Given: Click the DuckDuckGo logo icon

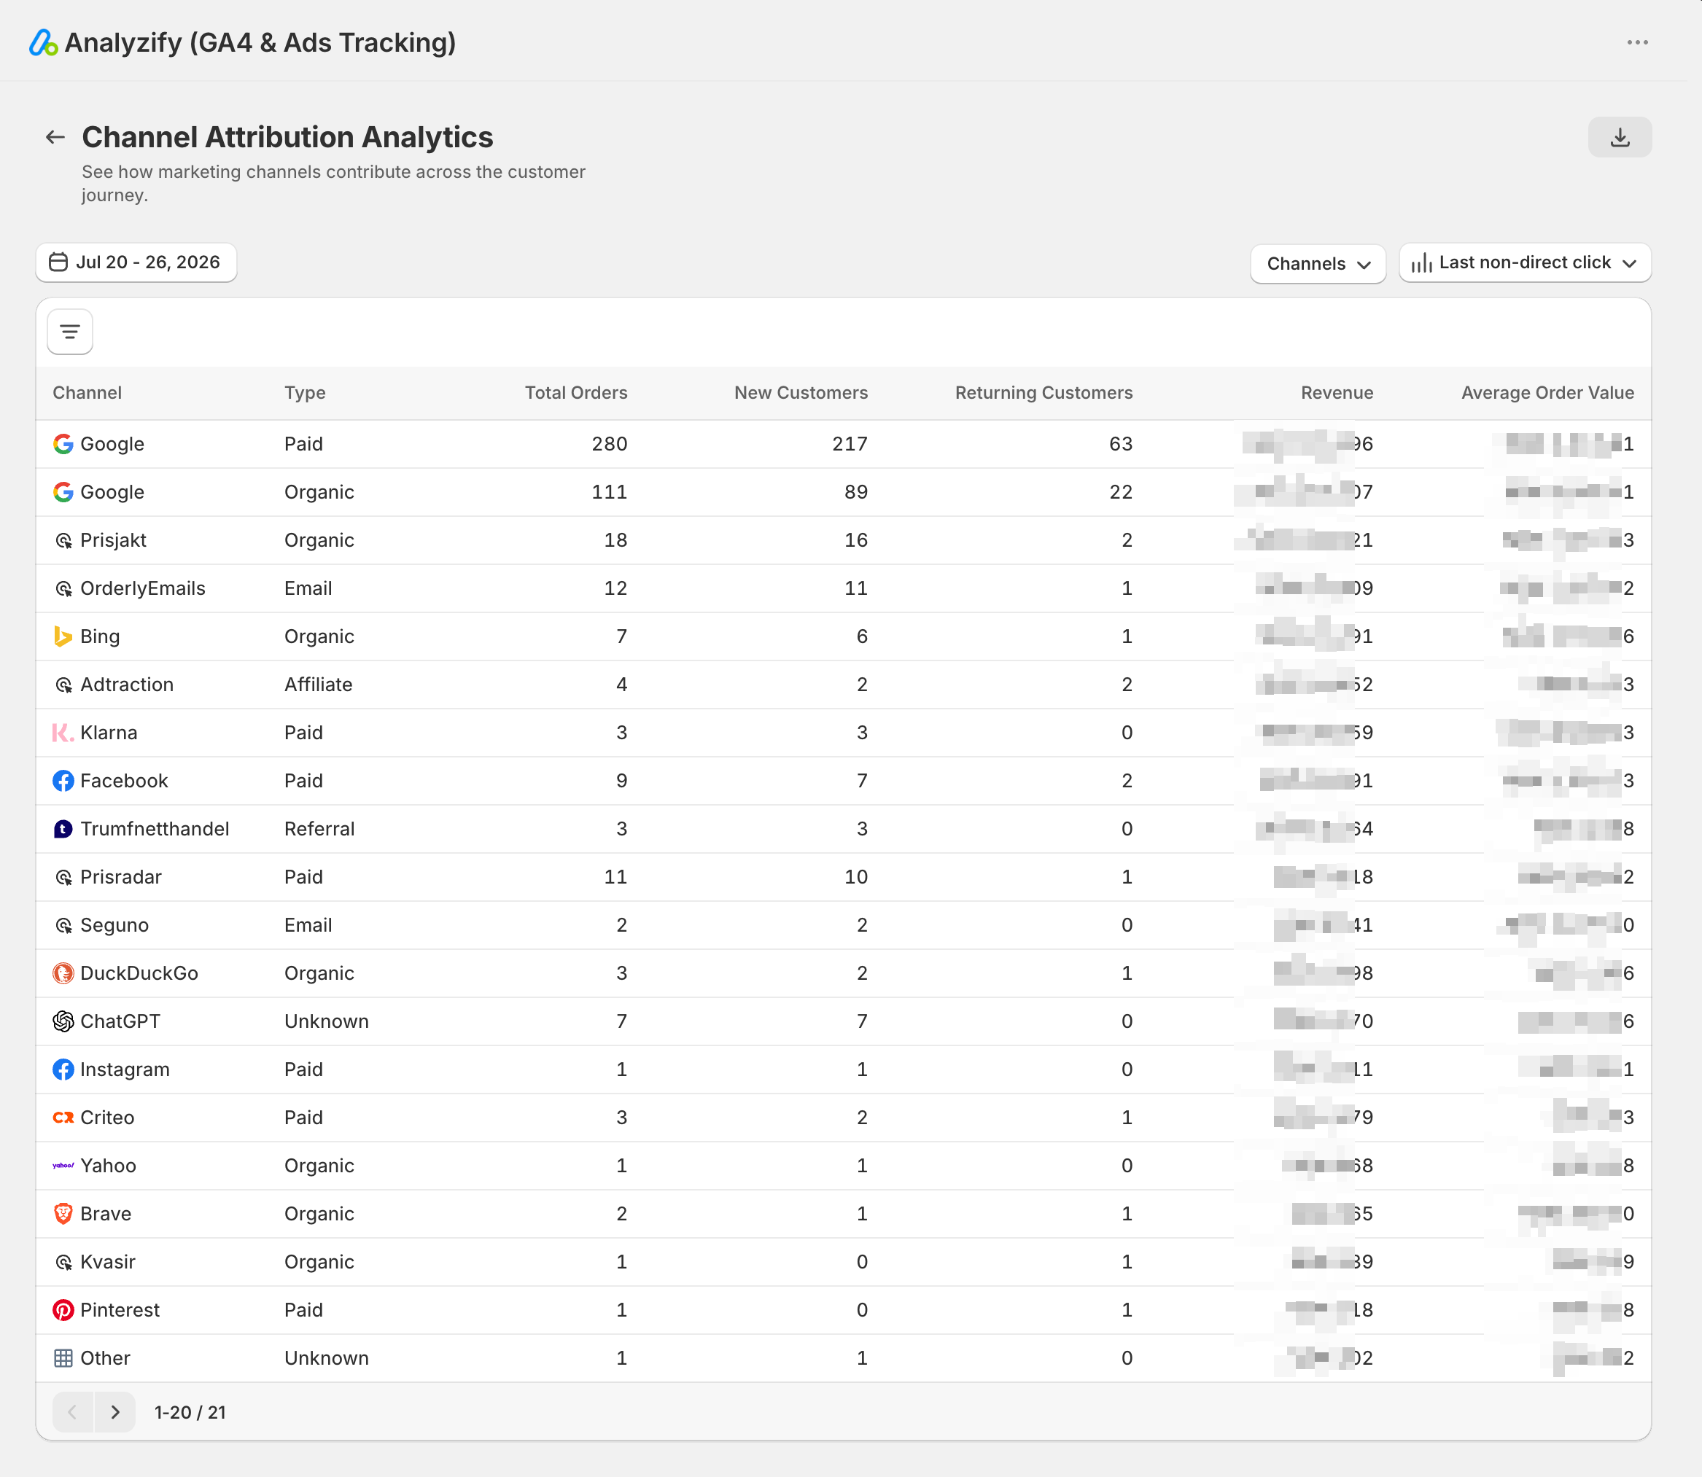Looking at the screenshot, I should [63, 973].
